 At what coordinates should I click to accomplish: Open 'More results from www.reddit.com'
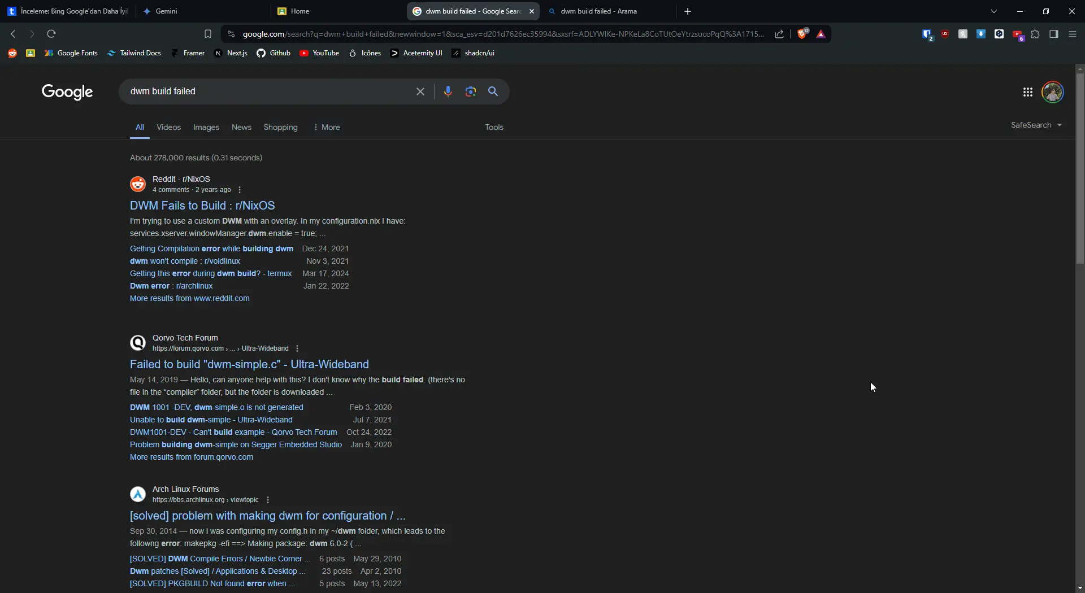tap(189, 298)
